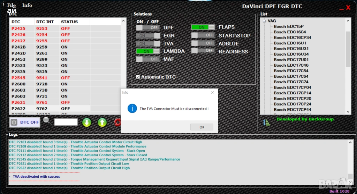Click the DTC OFF button
The height and width of the screenshot is (194, 357).
tap(25, 122)
